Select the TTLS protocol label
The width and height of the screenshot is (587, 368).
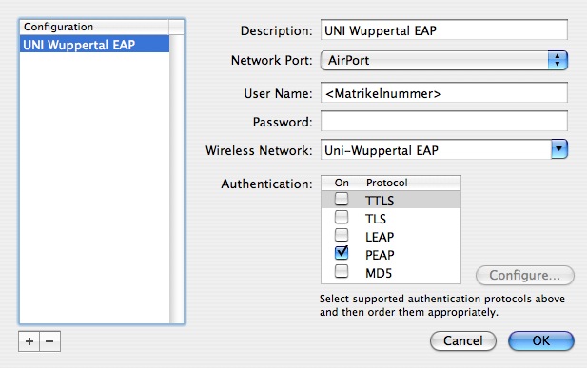click(380, 201)
